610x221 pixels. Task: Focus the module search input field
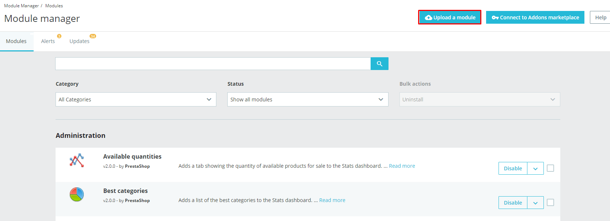(x=213, y=63)
